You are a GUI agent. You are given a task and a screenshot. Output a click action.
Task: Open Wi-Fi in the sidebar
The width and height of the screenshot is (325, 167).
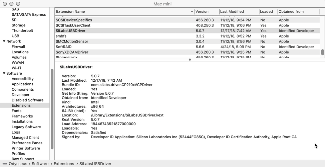coord(16,68)
